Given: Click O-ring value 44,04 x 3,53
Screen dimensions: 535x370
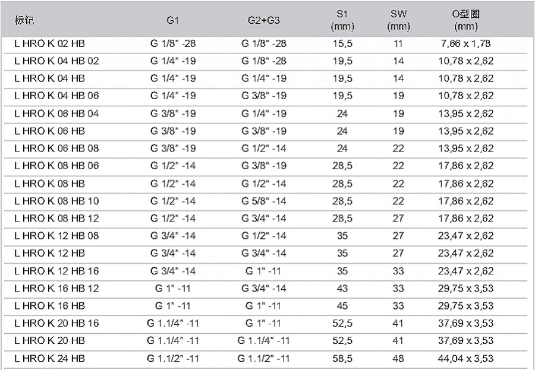Looking at the screenshot, I should click(x=465, y=359).
